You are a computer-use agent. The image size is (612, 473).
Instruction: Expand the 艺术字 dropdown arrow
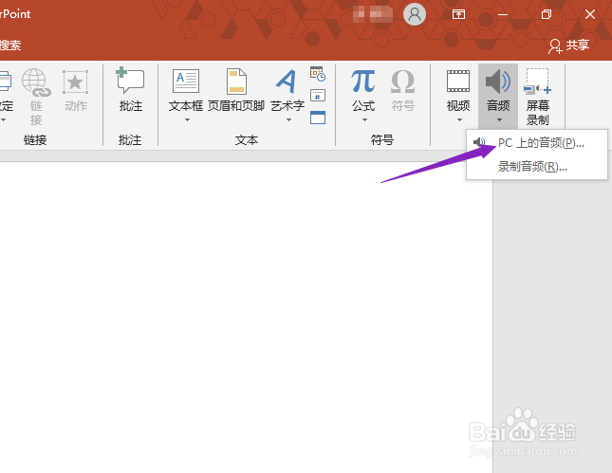(288, 120)
